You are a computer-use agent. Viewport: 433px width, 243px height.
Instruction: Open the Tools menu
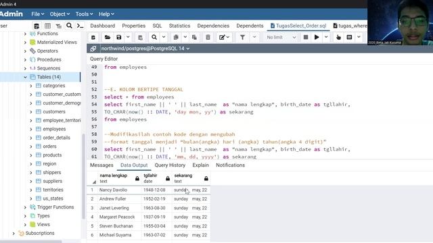pos(84,14)
